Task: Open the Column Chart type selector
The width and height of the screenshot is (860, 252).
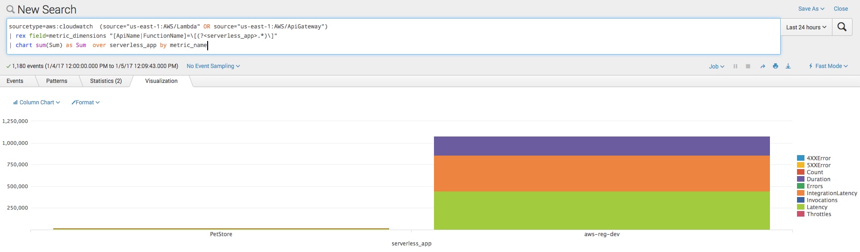Action: click(x=36, y=102)
